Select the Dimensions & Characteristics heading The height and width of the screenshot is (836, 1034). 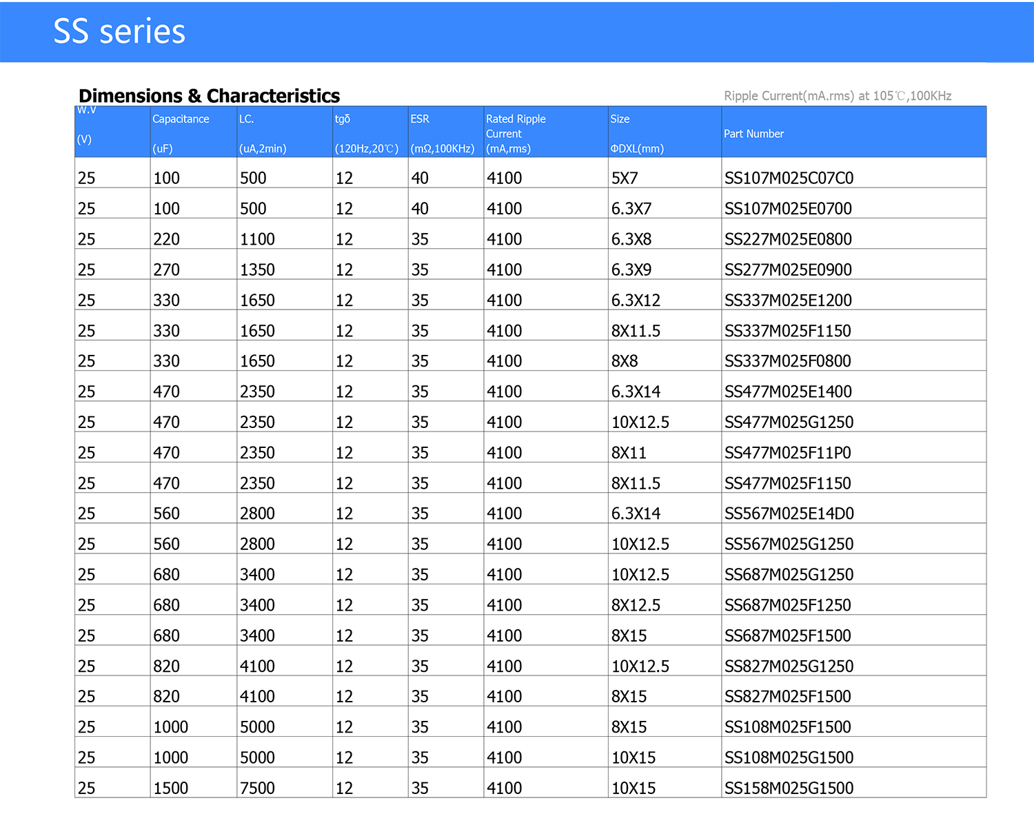click(x=210, y=96)
